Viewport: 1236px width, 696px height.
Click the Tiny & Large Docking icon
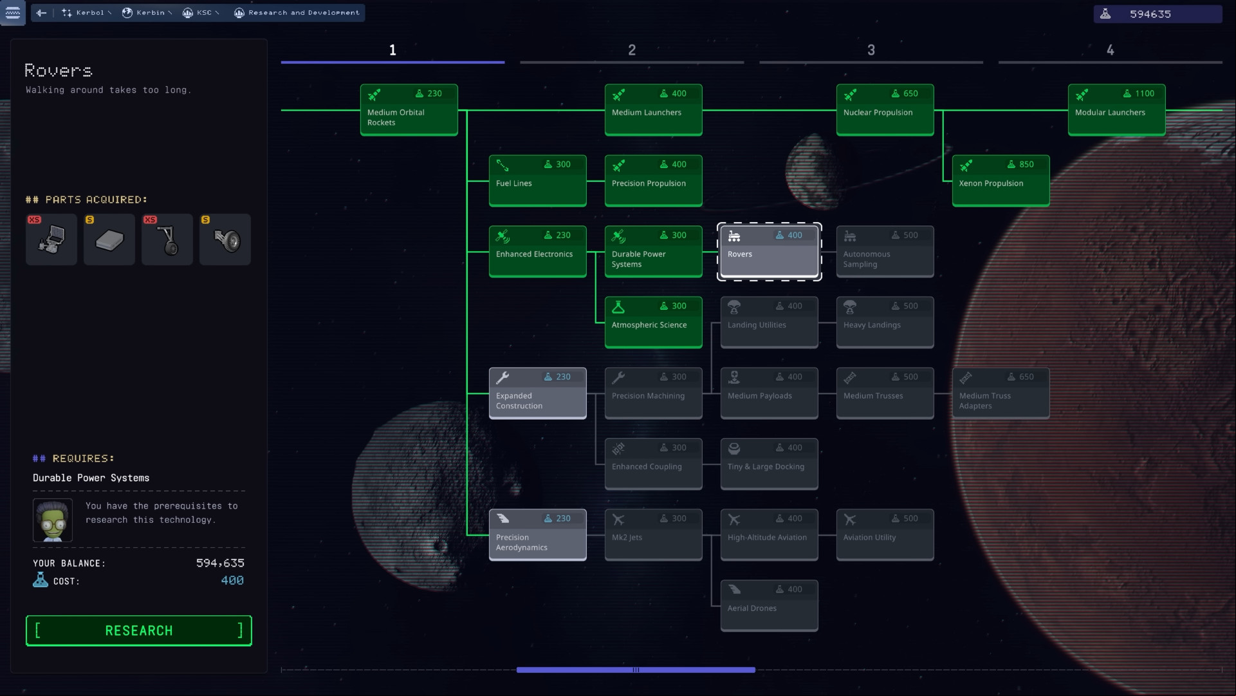coord(734,449)
